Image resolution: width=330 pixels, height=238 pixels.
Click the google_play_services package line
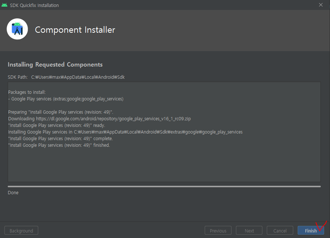66,99
